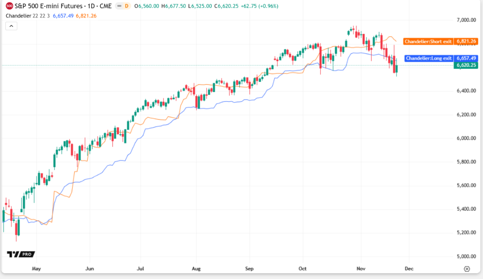
Task: Click the red S&P 500 symbol logo
Action: (x=10, y=6)
